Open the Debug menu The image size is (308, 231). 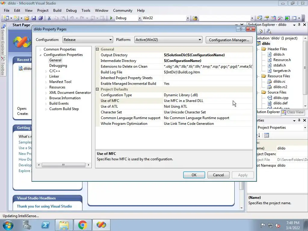(71, 11)
